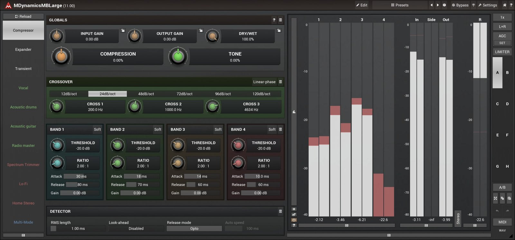Open help question mark in title bar

point(511,5)
